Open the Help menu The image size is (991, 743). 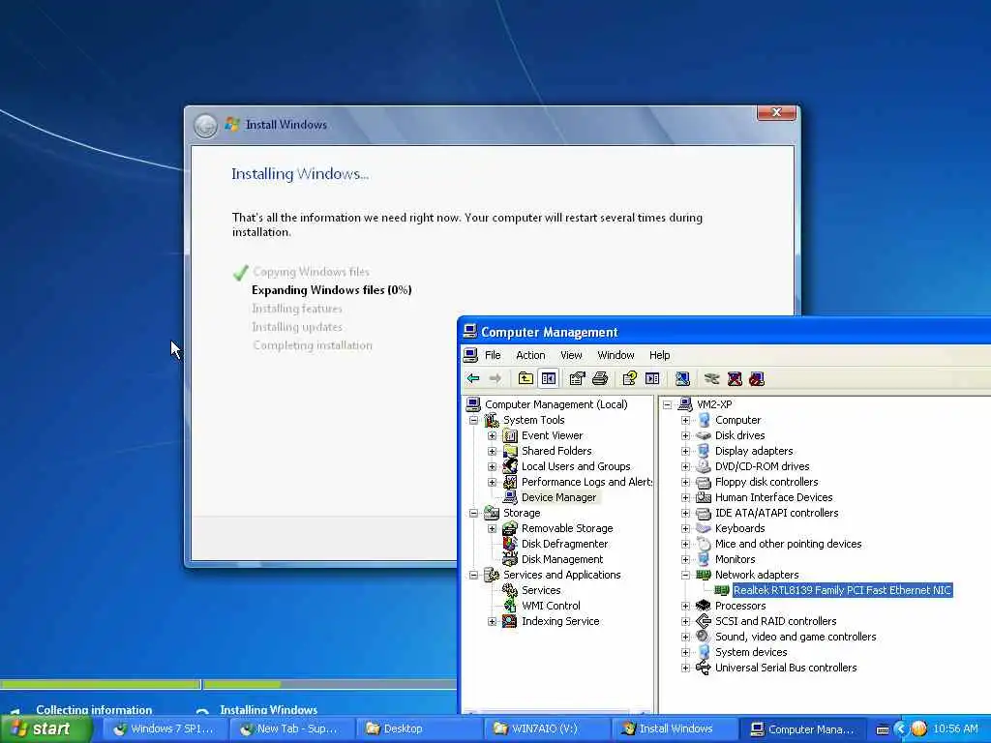point(659,355)
